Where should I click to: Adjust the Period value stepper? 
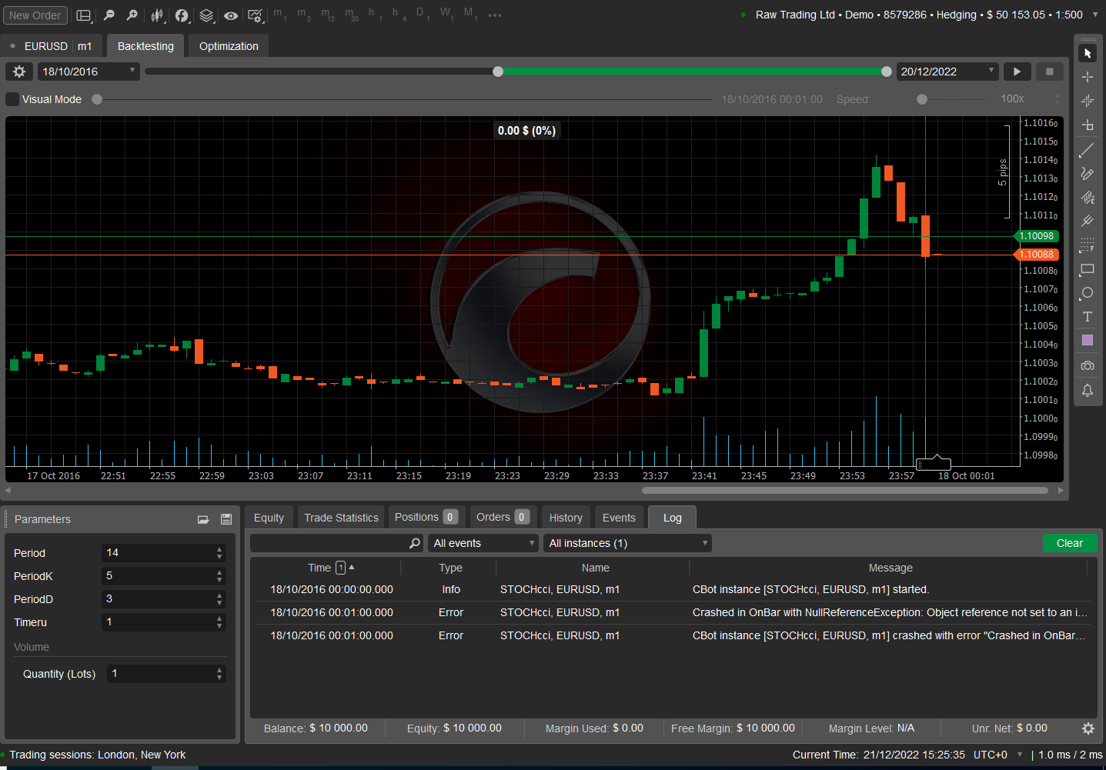coord(219,553)
